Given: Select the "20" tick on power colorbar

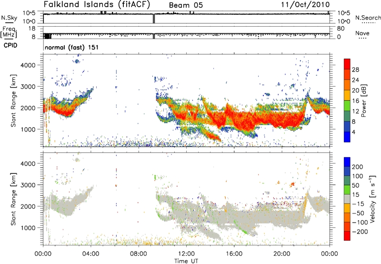Looking at the screenshot, I should pos(355,91).
